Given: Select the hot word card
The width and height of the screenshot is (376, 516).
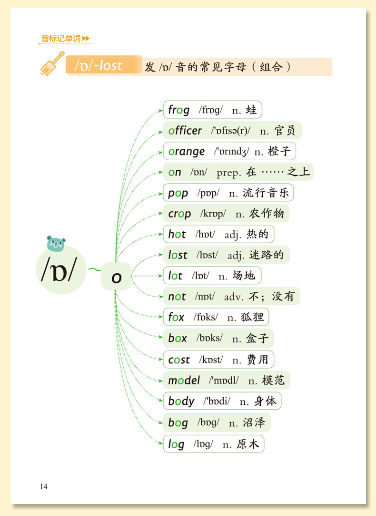Looking at the screenshot, I should pyautogui.click(x=219, y=234).
